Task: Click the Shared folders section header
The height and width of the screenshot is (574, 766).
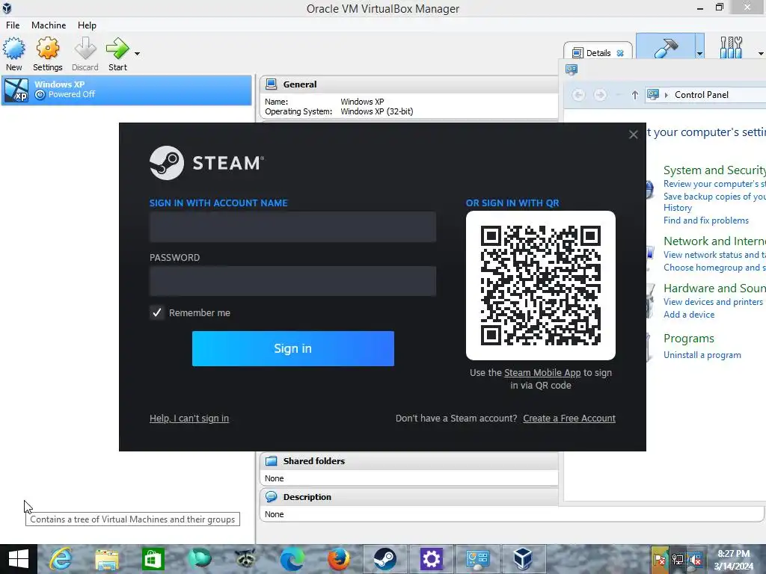Action: pos(409,460)
